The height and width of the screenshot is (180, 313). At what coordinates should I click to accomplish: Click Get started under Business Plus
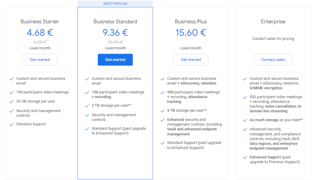tap(191, 60)
